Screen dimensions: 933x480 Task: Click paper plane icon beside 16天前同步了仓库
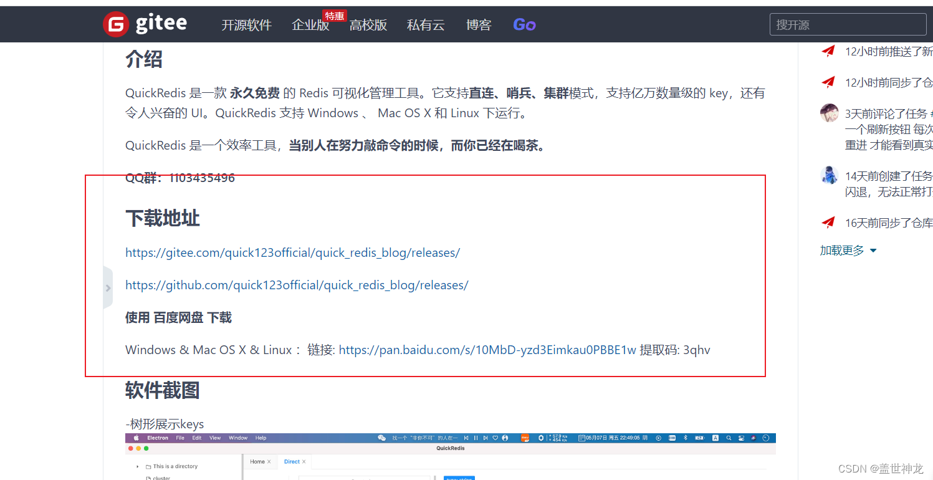click(x=828, y=221)
